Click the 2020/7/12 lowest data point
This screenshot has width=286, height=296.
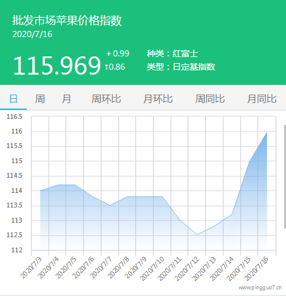click(x=197, y=235)
